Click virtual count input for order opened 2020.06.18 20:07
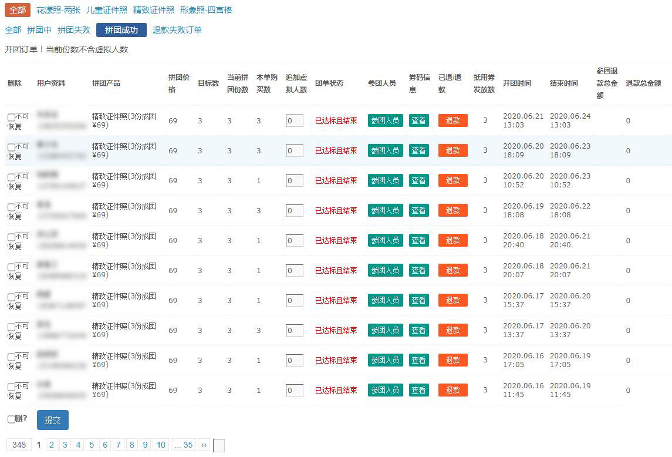The height and width of the screenshot is (457, 672). [294, 270]
